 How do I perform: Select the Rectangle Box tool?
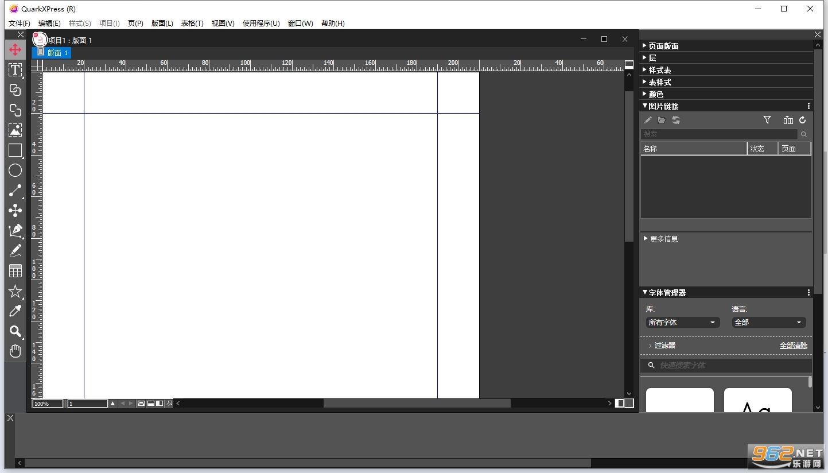pyautogui.click(x=15, y=150)
